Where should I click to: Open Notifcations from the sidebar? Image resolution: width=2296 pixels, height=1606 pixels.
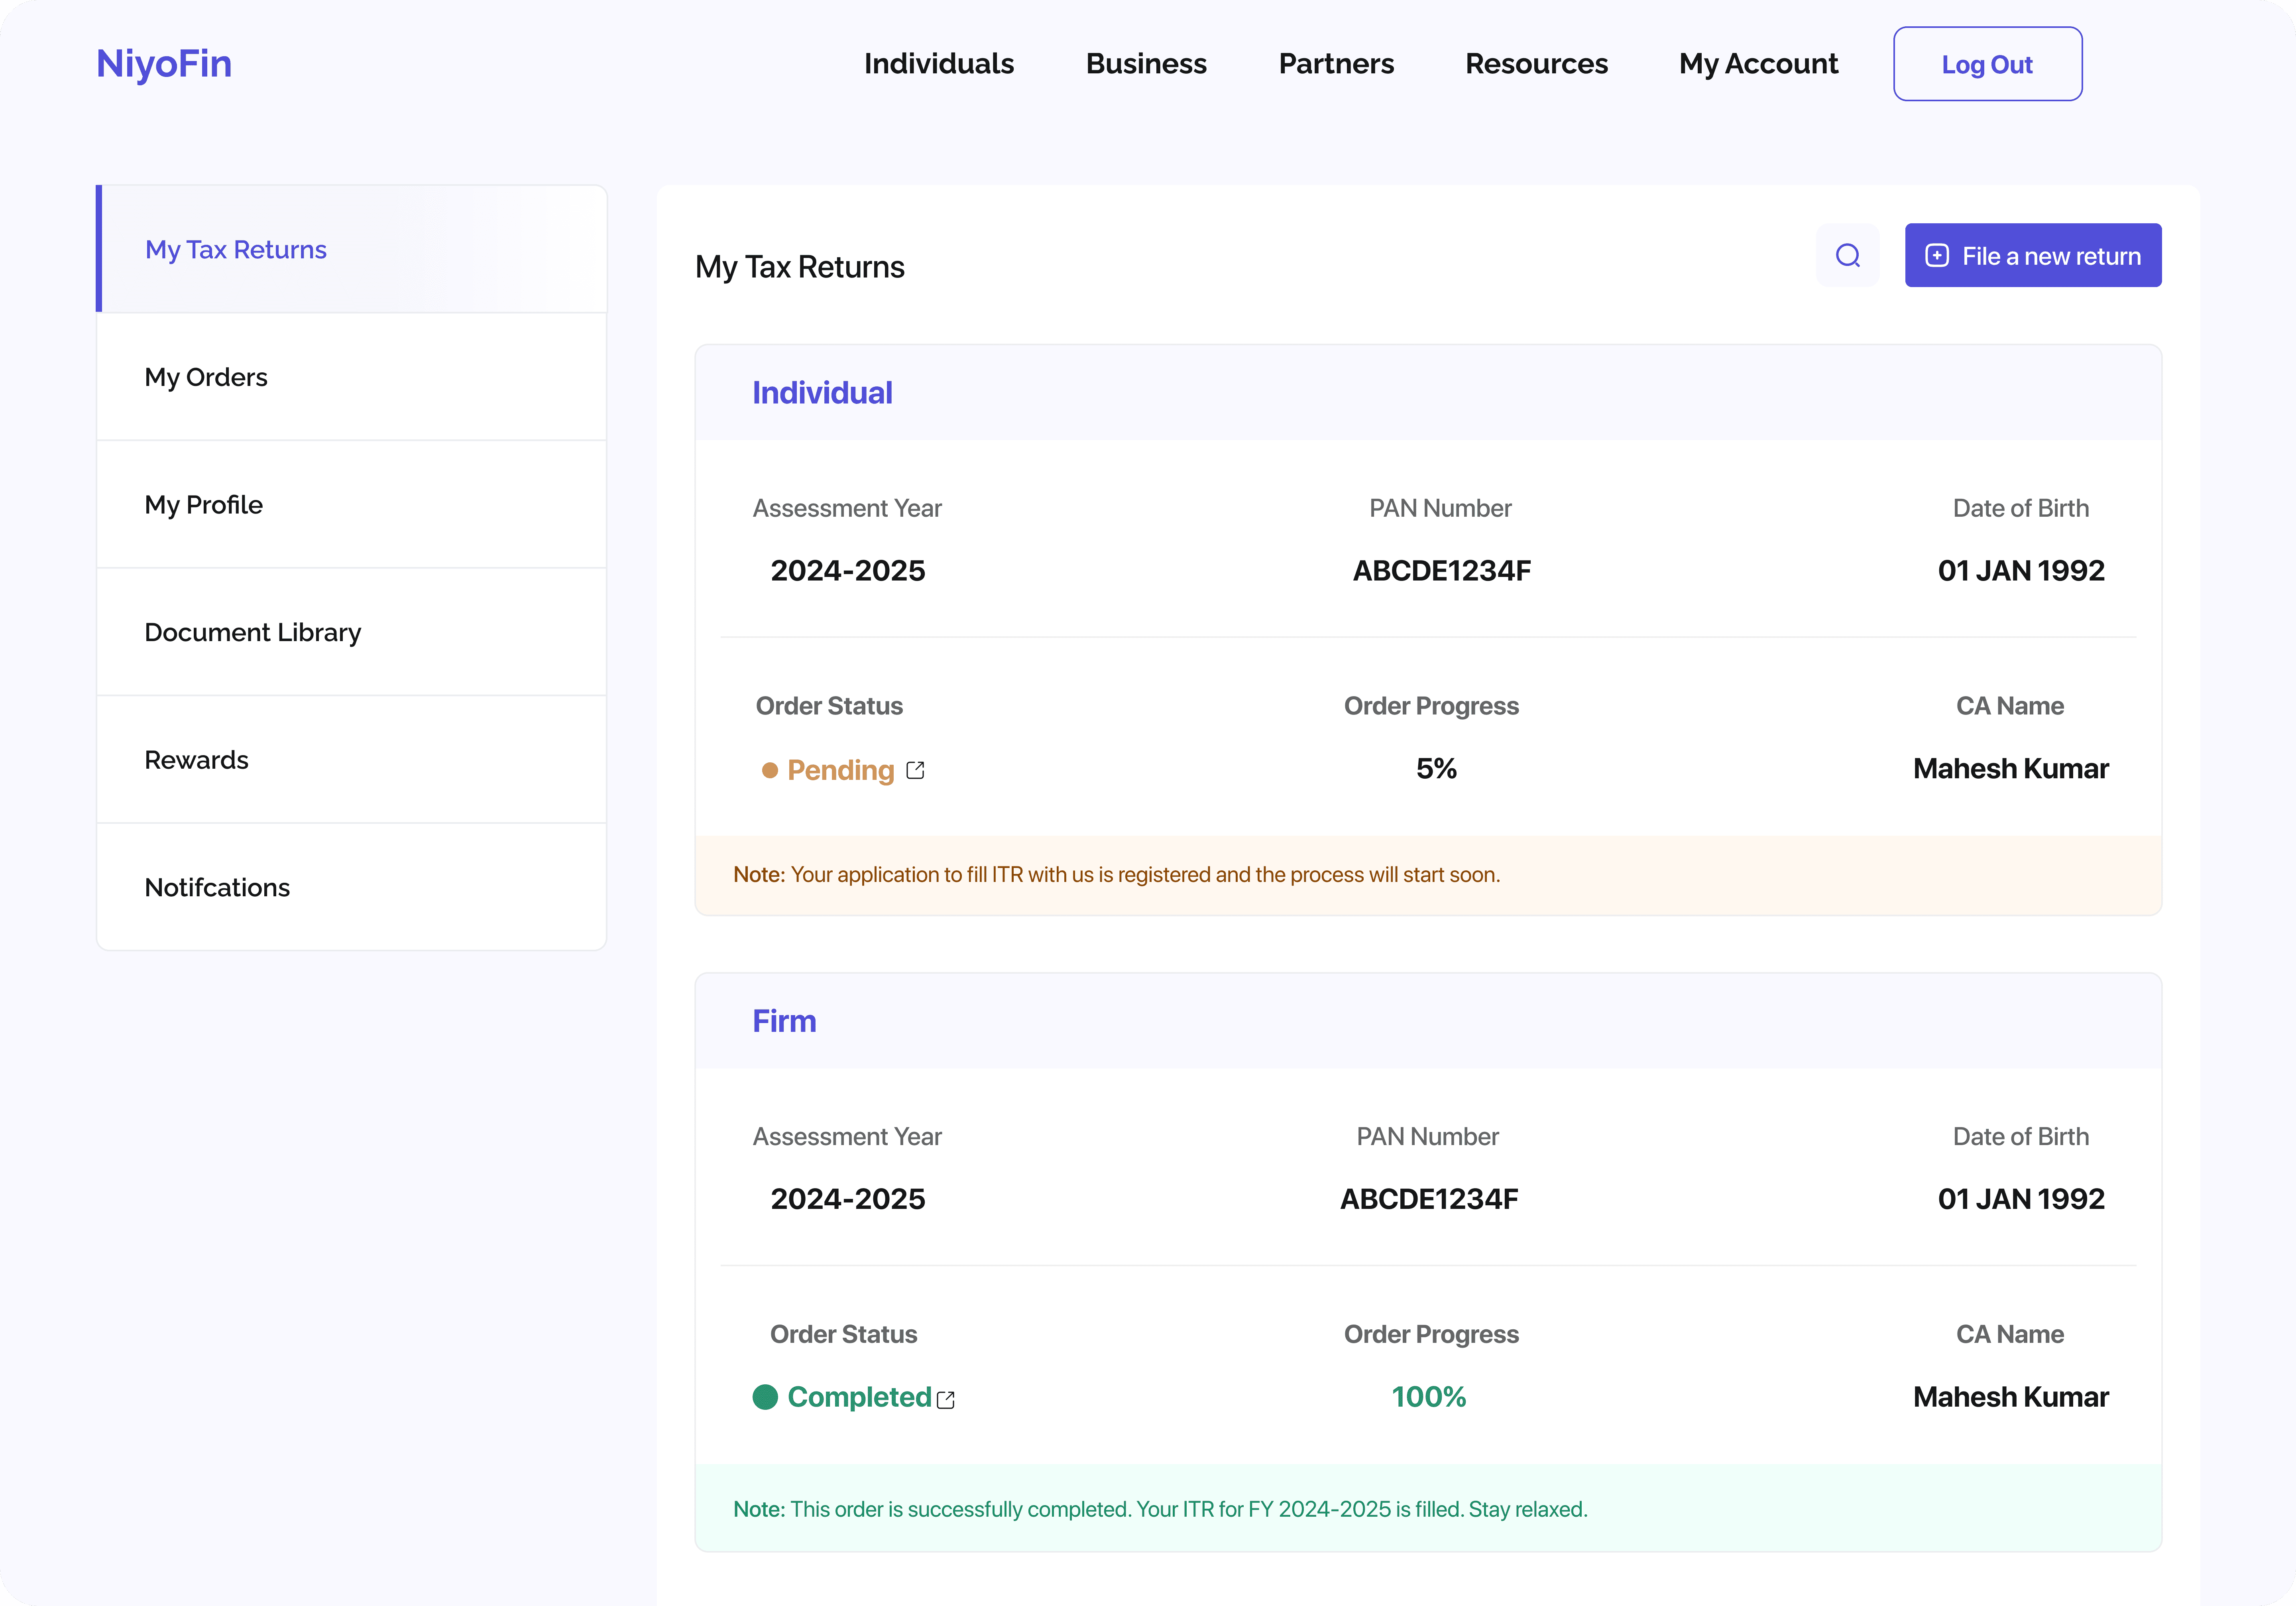tap(217, 887)
